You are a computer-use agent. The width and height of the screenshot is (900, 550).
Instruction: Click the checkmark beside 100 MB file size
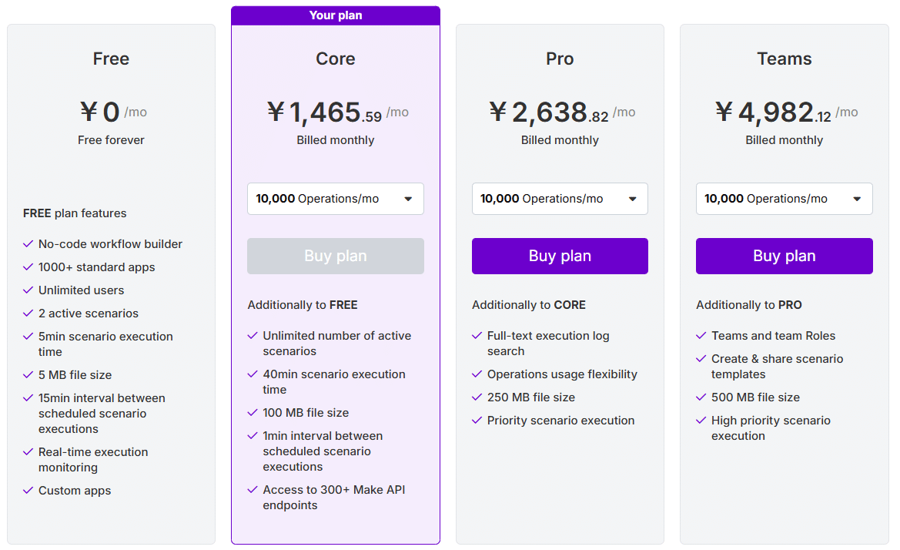click(x=252, y=413)
